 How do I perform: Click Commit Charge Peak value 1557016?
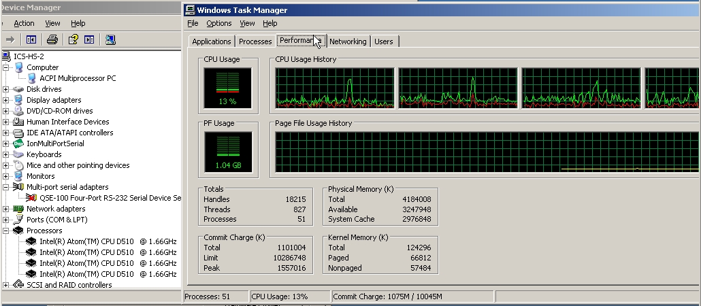tap(291, 268)
